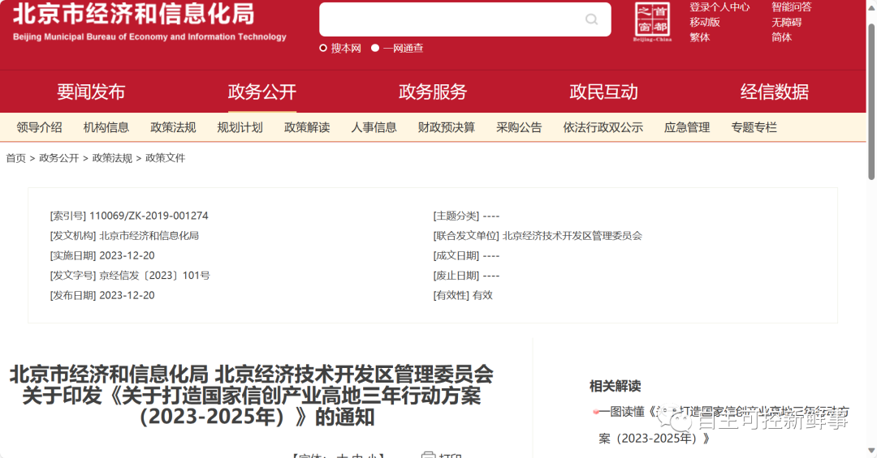Open the Beijing-China capital window logo
The height and width of the screenshot is (458, 877).
point(652,22)
